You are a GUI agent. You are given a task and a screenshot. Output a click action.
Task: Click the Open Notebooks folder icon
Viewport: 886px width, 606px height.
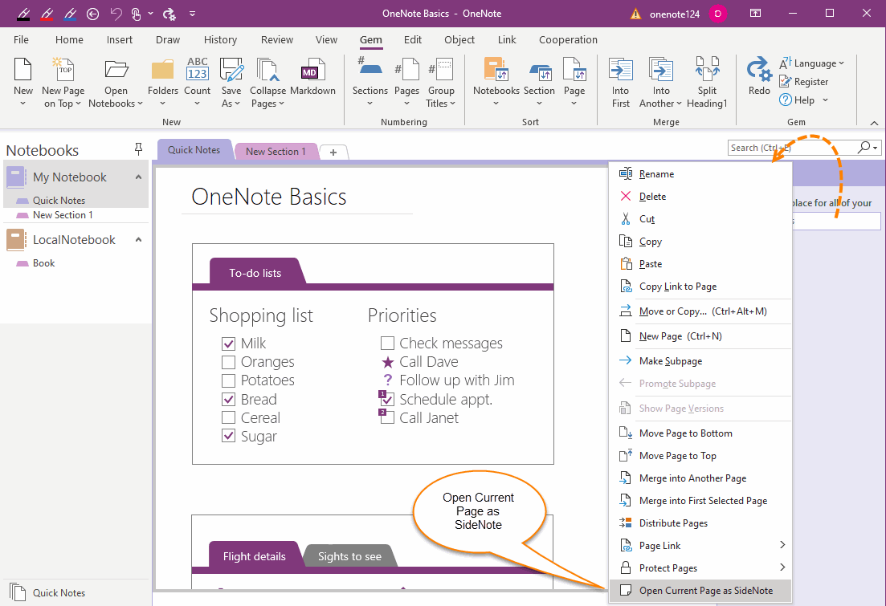(116, 70)
